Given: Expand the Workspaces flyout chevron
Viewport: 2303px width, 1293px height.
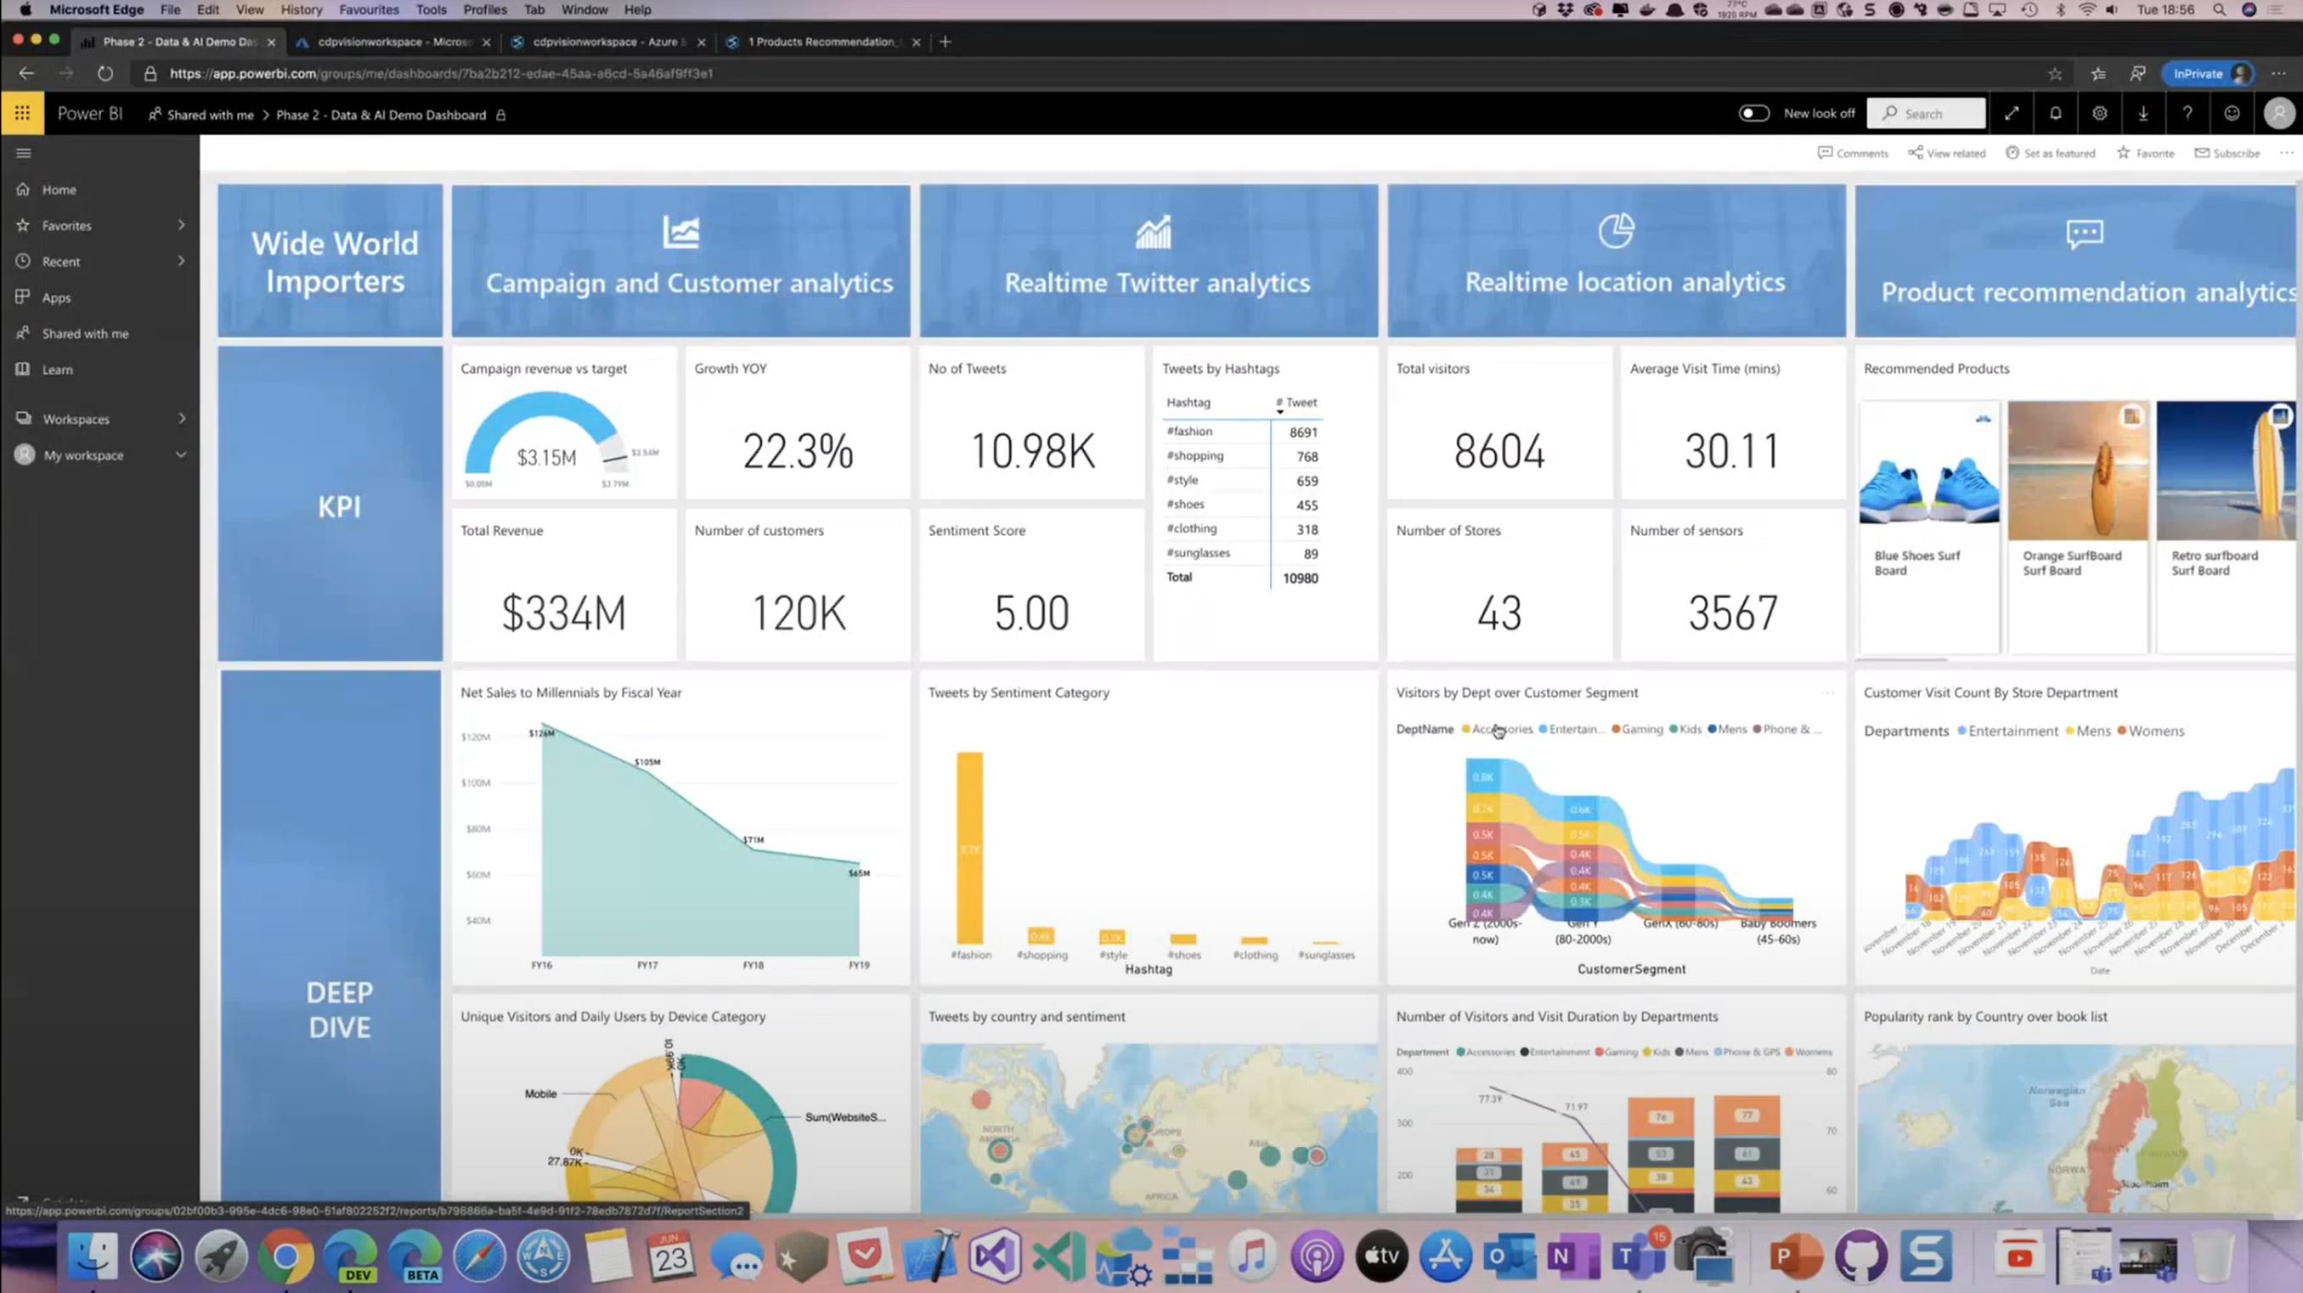Looking at the screenshot, I should point(182,419).
